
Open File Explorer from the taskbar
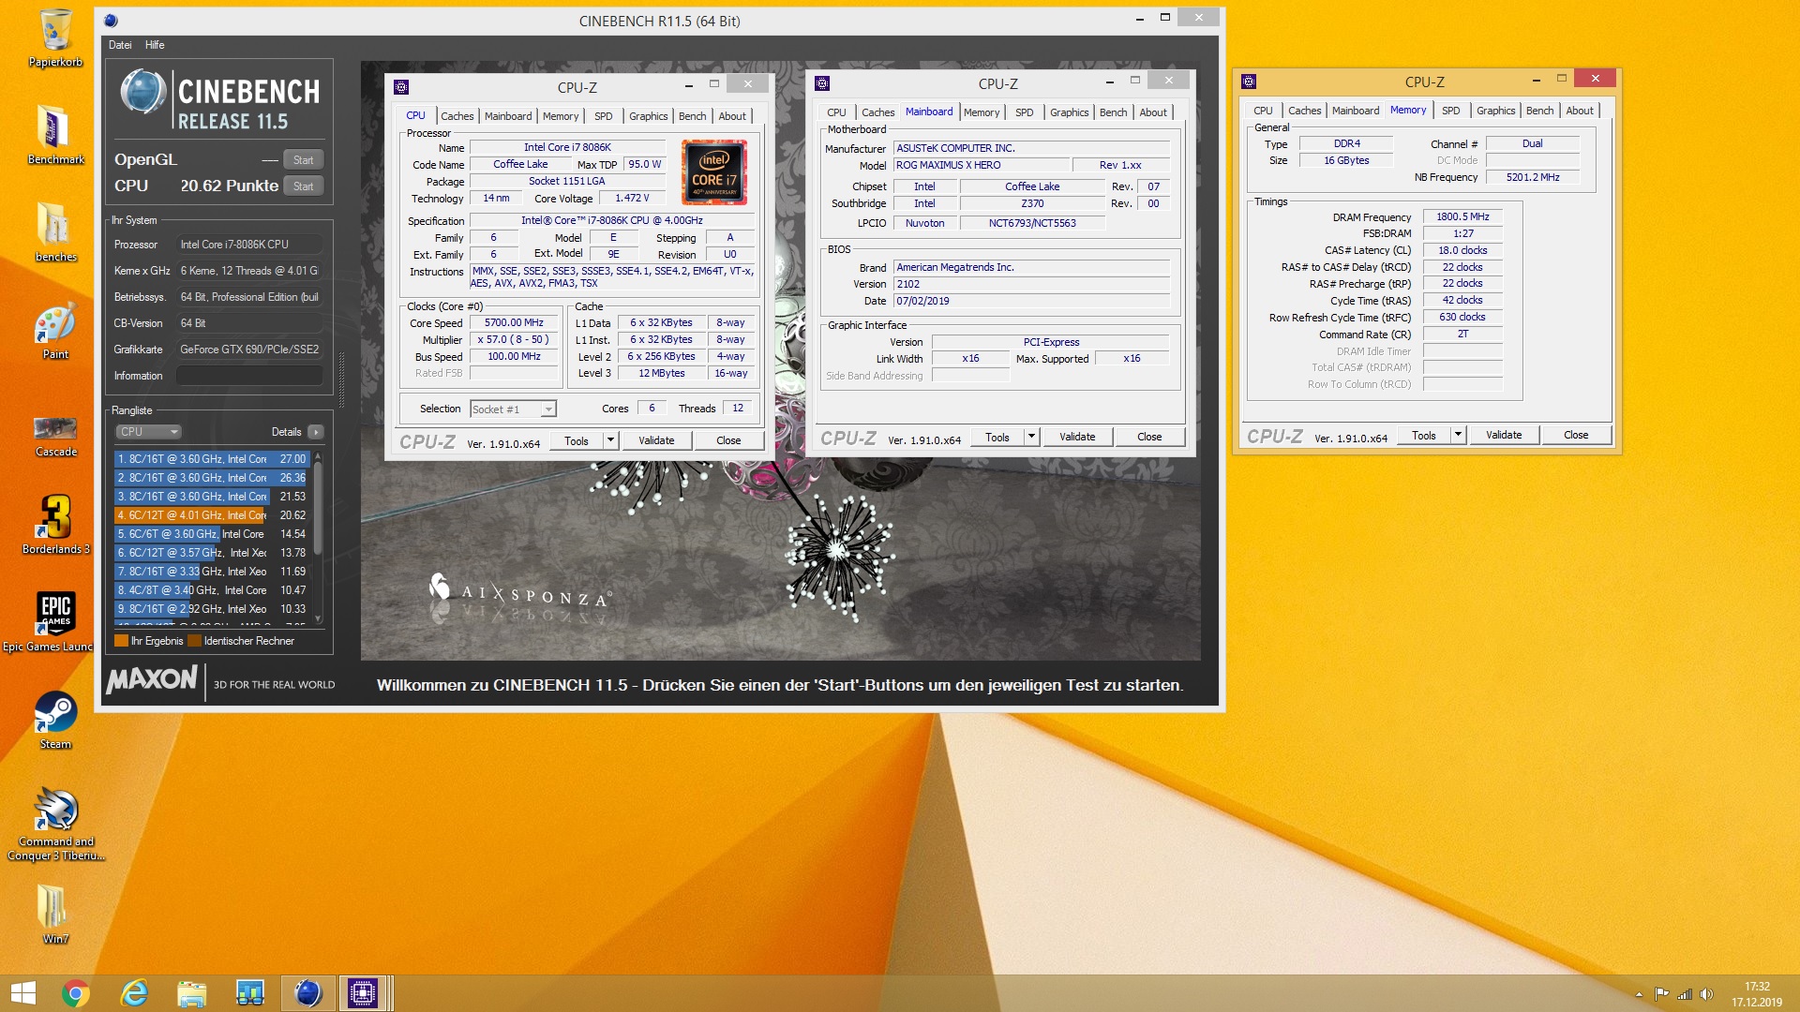(x=192, y=993)
